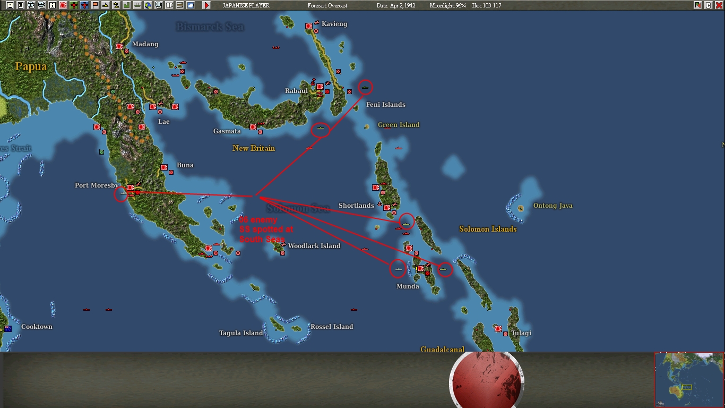Click the crosshair target toolbar icon
This screenshot has width=725, height=408.
[x=158, y=5]
